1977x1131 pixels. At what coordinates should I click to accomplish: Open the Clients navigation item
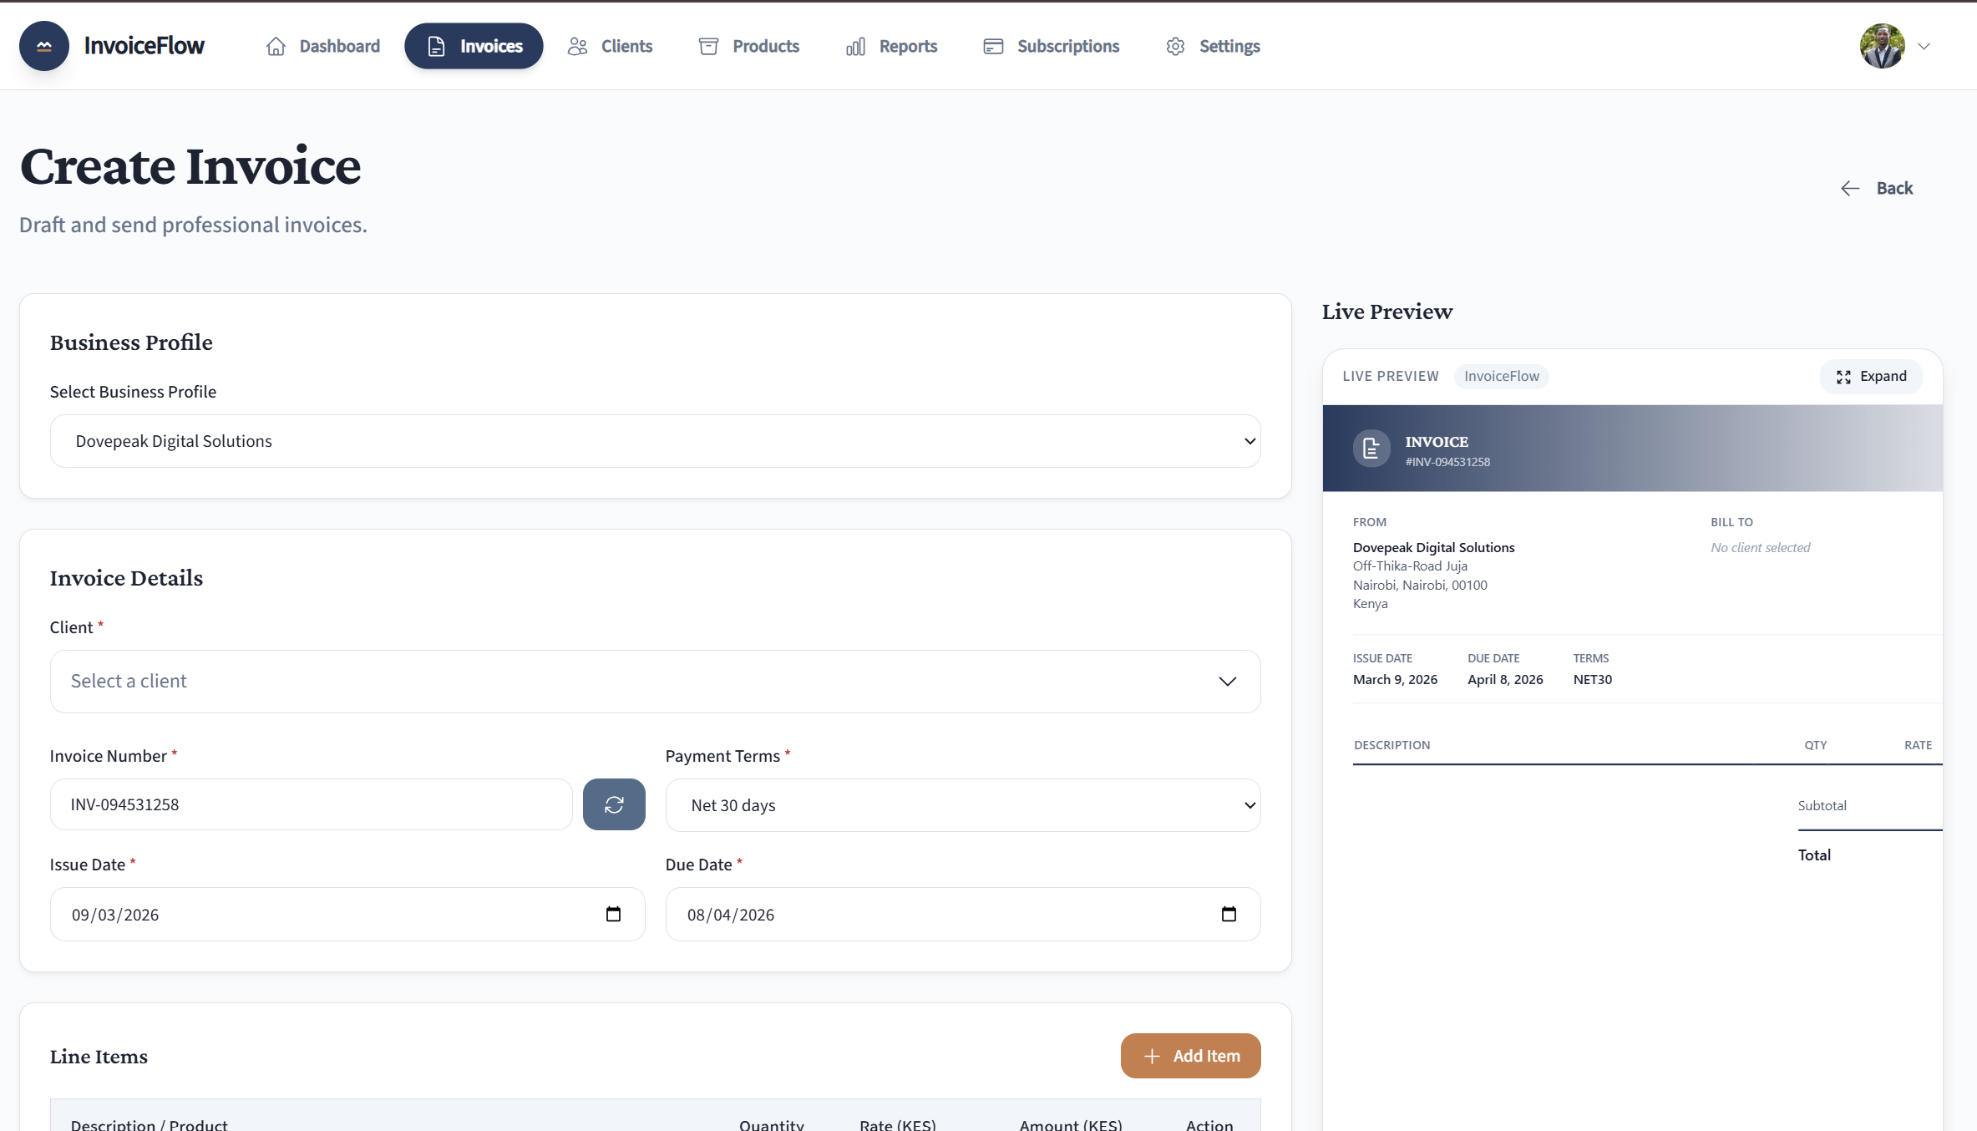click(611, 47)
